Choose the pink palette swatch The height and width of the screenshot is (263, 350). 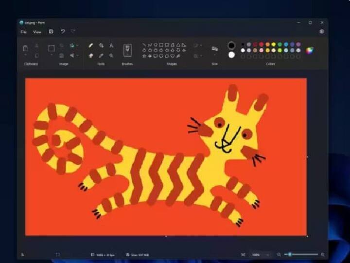click(261, 51)
